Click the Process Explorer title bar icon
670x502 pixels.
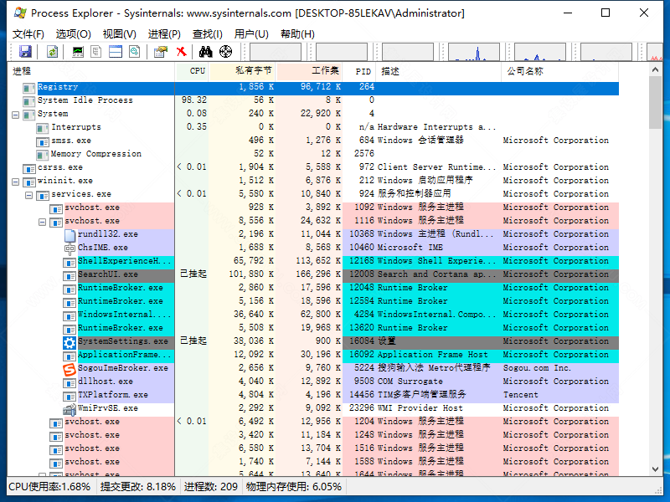coord(20,13)
